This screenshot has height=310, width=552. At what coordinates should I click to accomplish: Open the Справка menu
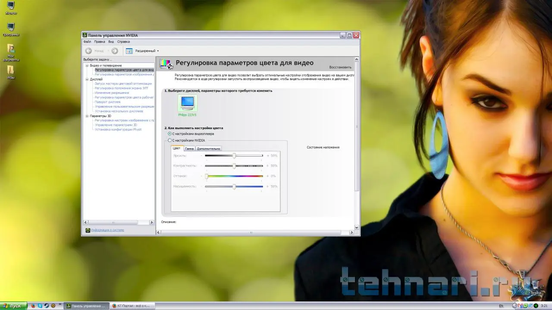coord(123,42)
